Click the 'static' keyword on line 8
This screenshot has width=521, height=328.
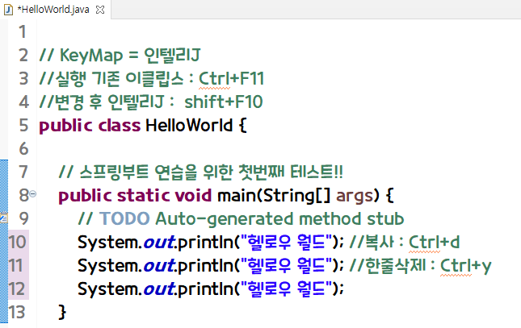coord(143,195)
